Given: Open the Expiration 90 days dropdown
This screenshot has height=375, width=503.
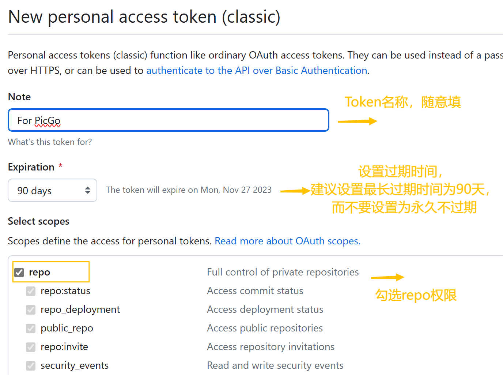Looking at the screenshot, I should [52, 190].
